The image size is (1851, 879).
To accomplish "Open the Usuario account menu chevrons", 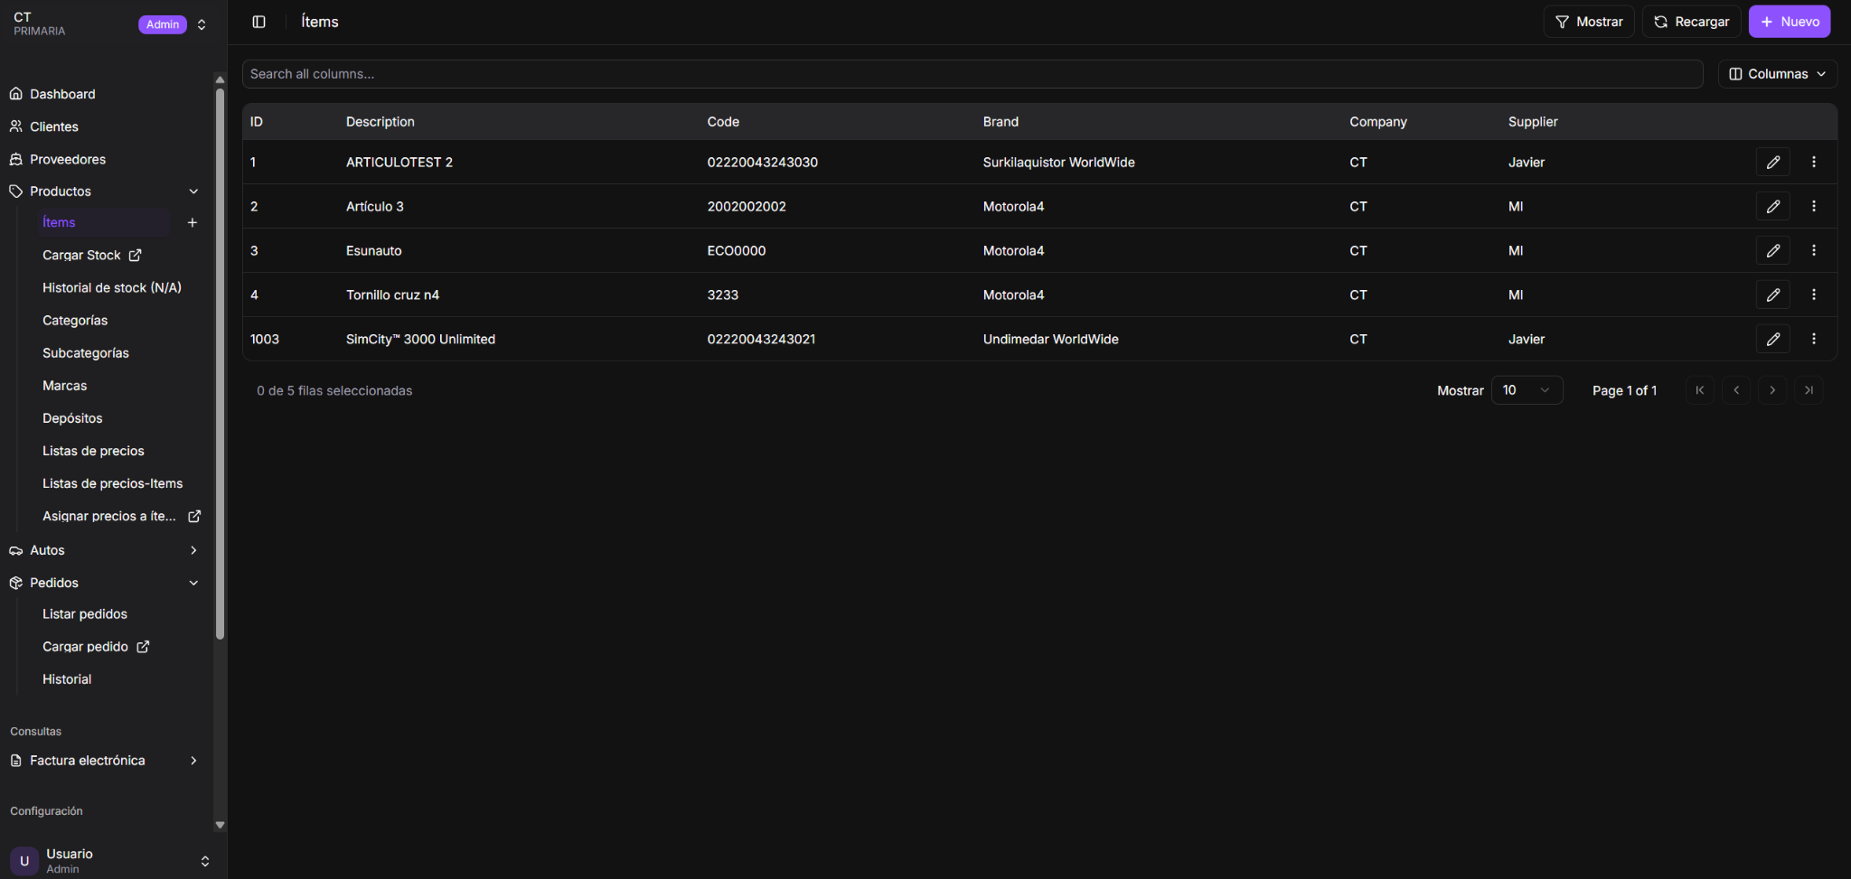I will 205,861.
